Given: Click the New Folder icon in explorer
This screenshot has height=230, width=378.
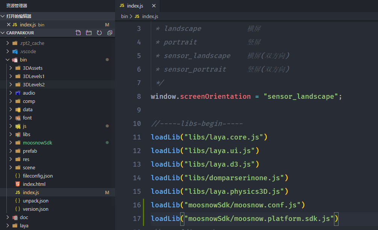Looking at the screenshot, I should pos(89,33).
